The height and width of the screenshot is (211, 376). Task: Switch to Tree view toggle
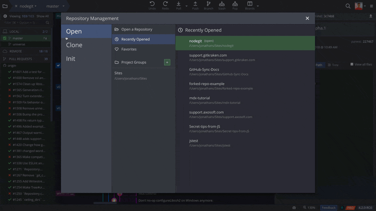[333, 65]
